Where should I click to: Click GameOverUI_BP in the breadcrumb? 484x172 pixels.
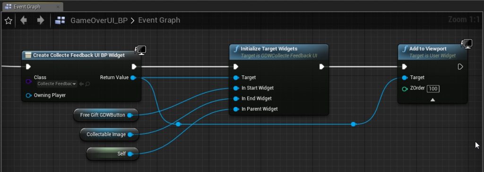(x=99, y=20)
